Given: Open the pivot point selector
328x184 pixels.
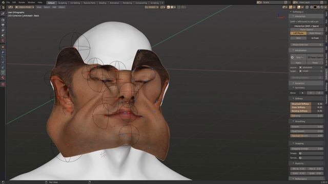Looking at the screenshot, I should coord(162,7).
